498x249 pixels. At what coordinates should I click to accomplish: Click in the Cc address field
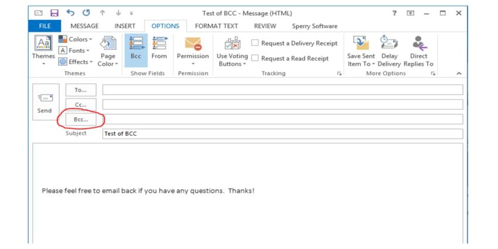282,104
